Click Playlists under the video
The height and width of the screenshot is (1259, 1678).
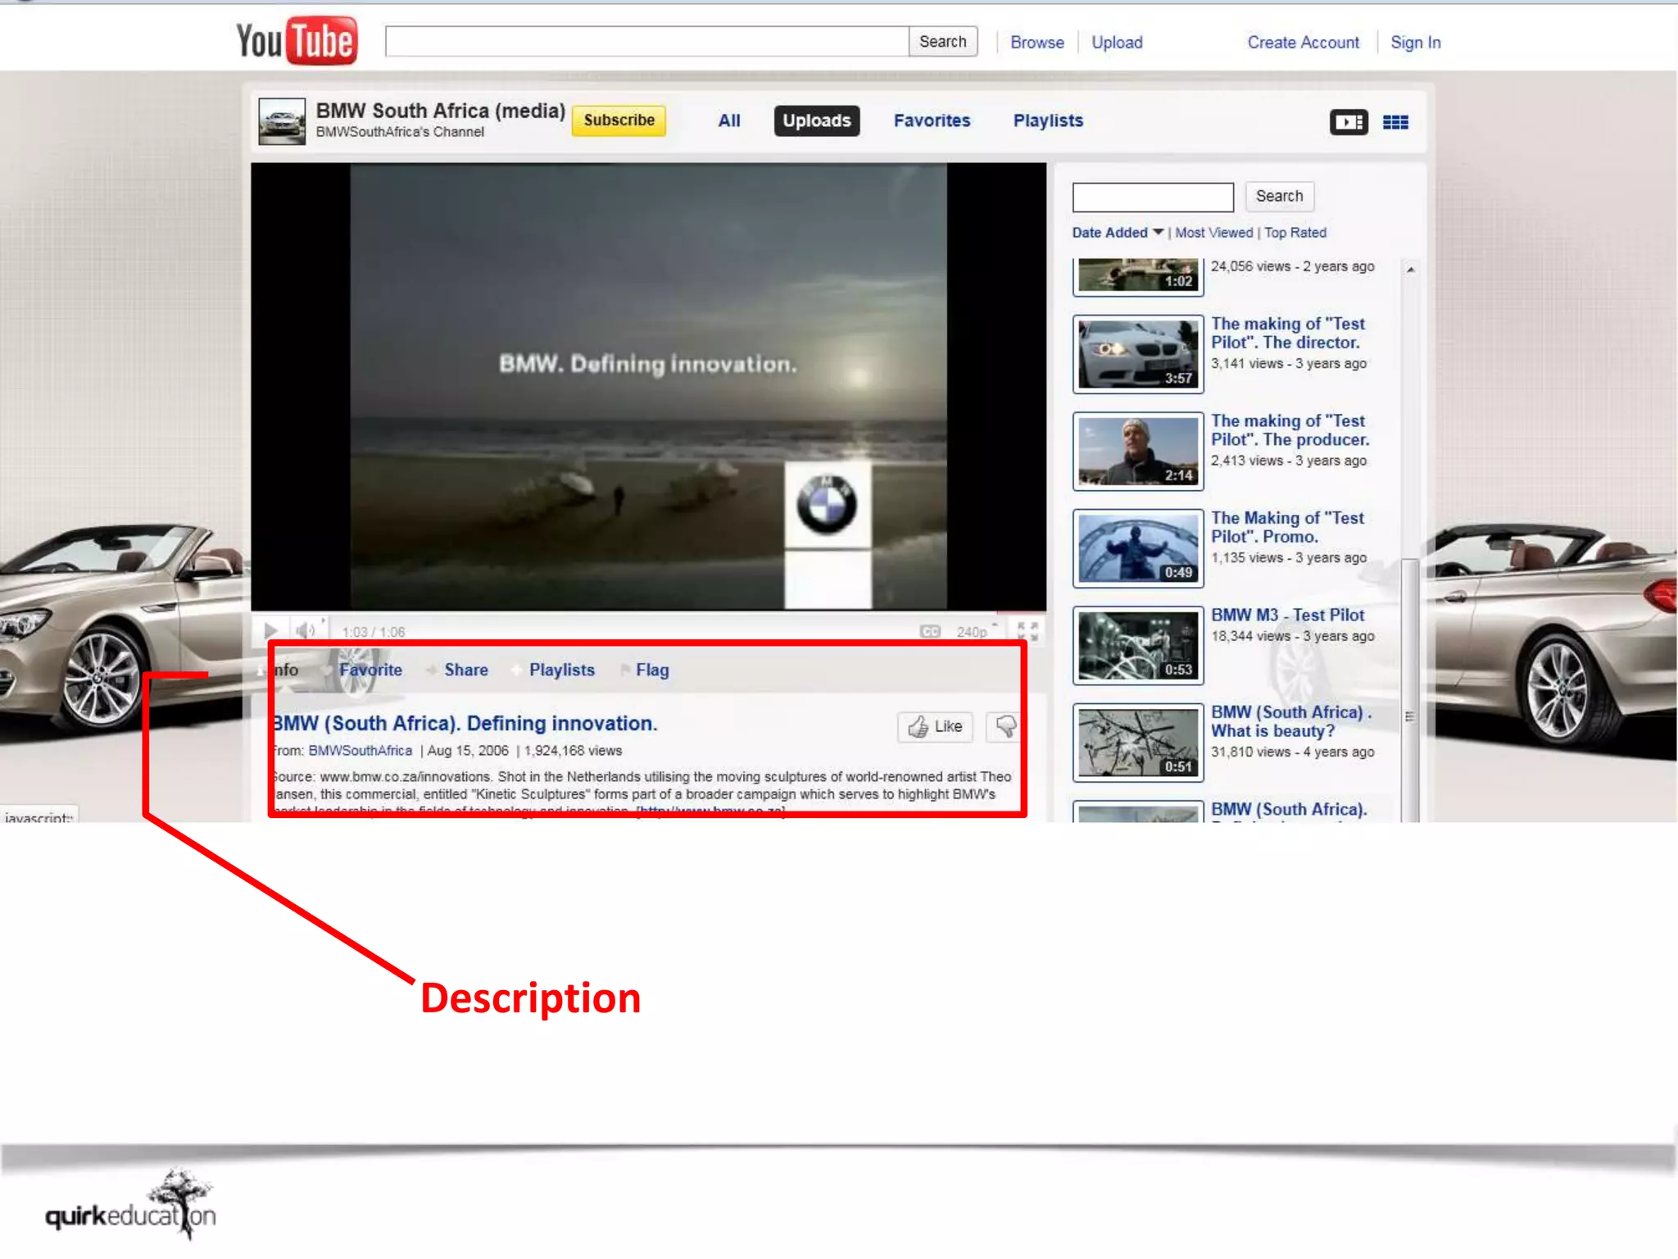click(x=561, y=670)
